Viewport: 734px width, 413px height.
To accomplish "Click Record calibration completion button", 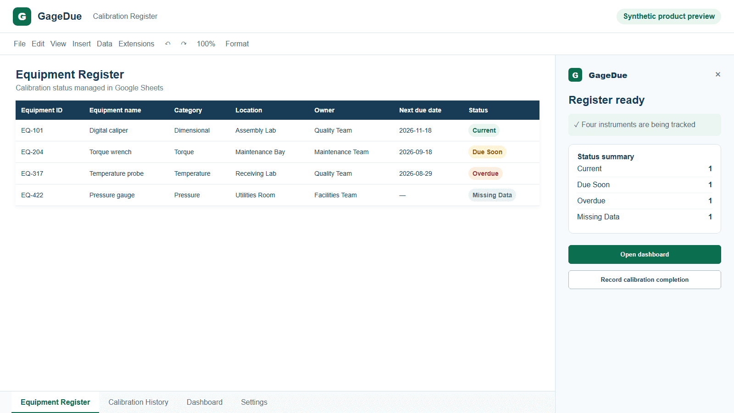I will click(x=645, y=279).
